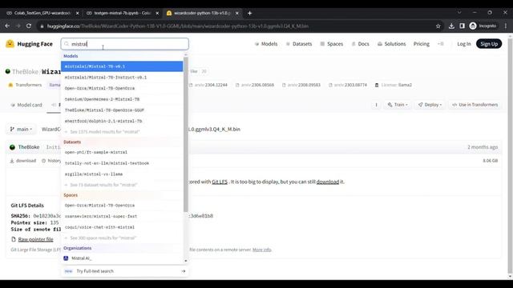This screenshot has height=288, width=513.
Task: Click the browser address bar URL
Action: tap(178, 26)
